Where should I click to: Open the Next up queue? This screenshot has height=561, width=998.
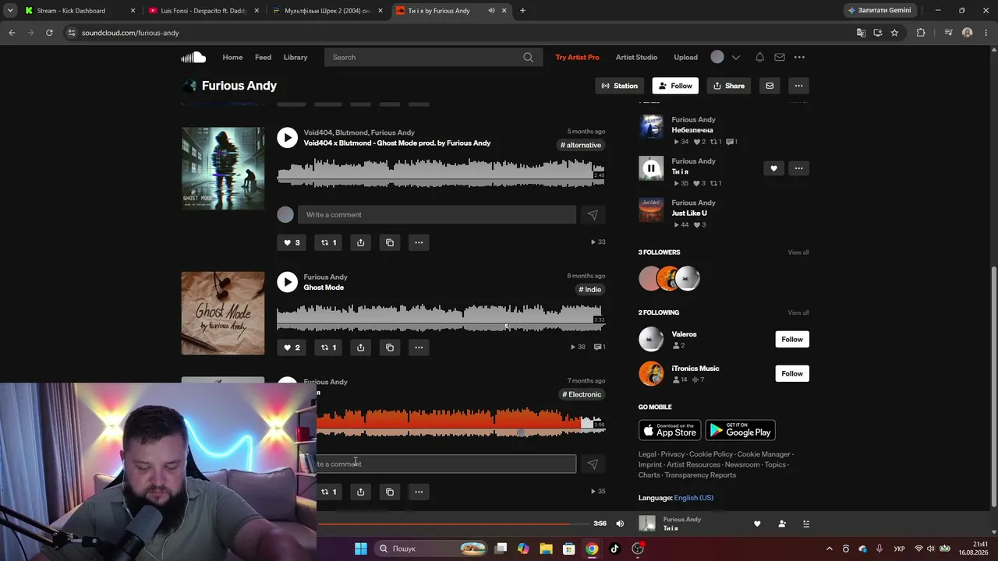806,524
